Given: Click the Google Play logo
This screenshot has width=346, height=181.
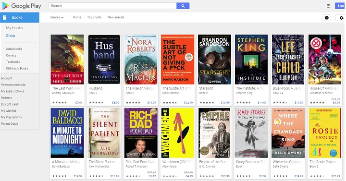Looking at the screenshot, I should tap(22, 6).
